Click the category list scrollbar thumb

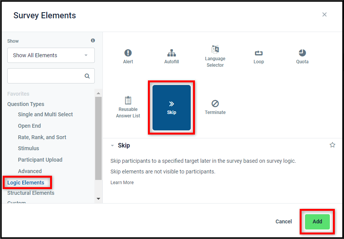(98, 138)
